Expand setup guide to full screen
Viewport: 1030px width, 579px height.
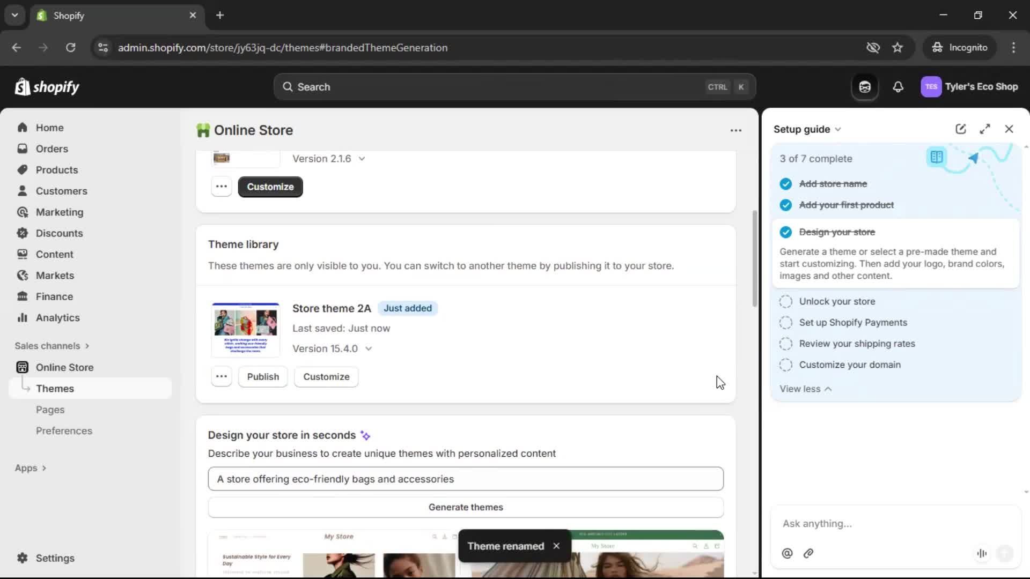(985, 129)
